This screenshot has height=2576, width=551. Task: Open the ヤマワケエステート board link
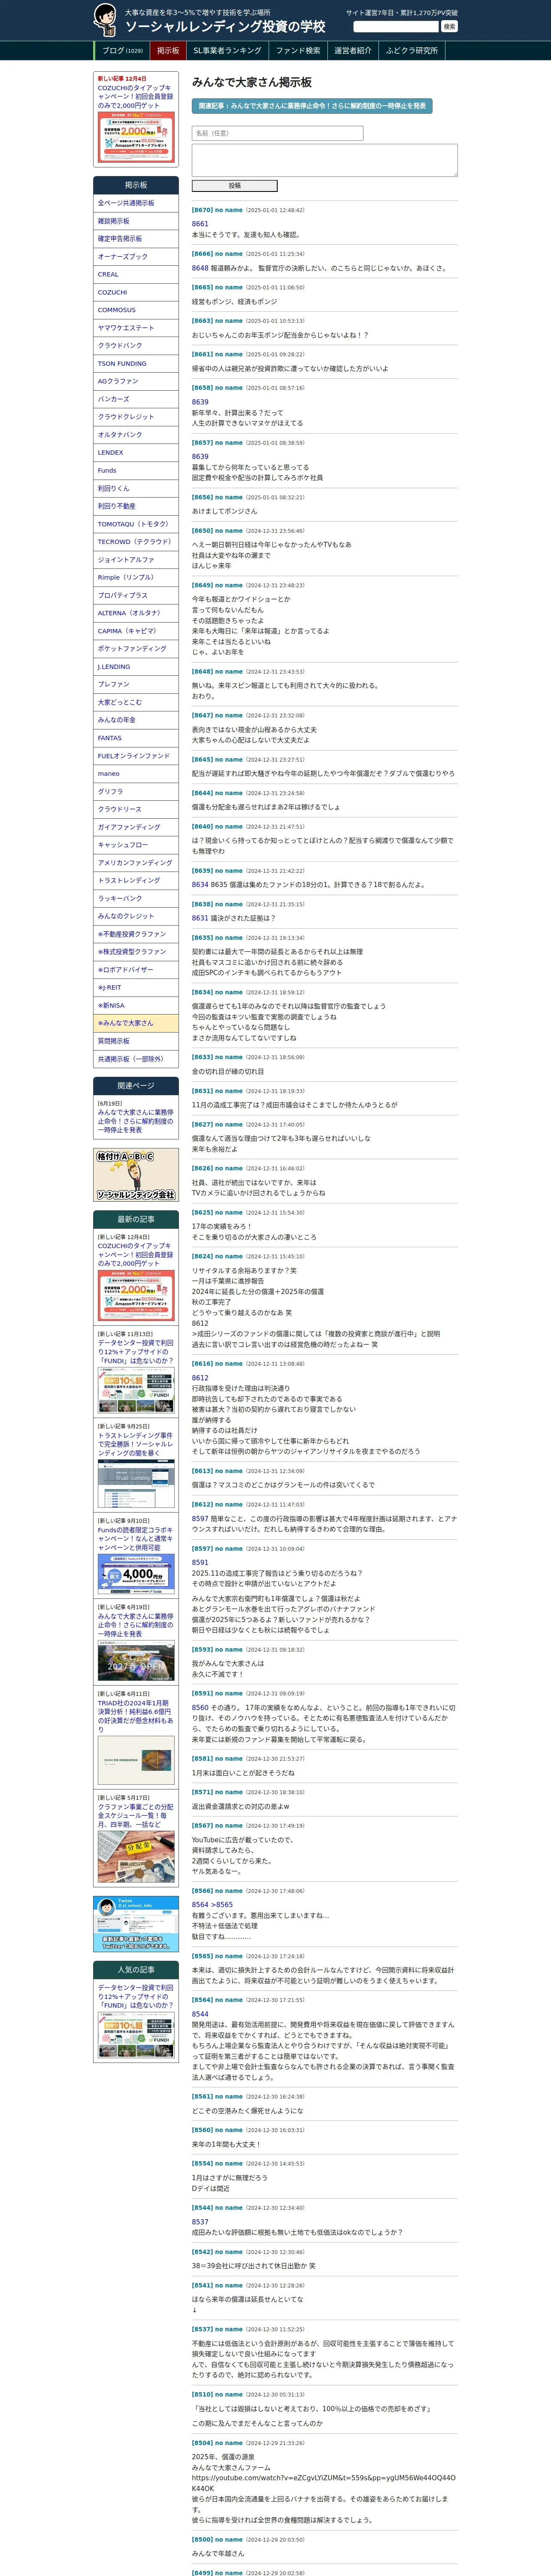(136, 328)
